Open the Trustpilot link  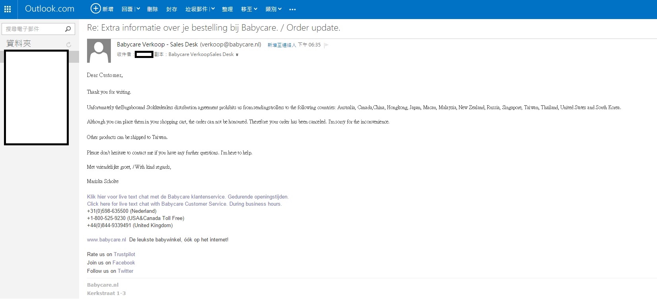124,254
